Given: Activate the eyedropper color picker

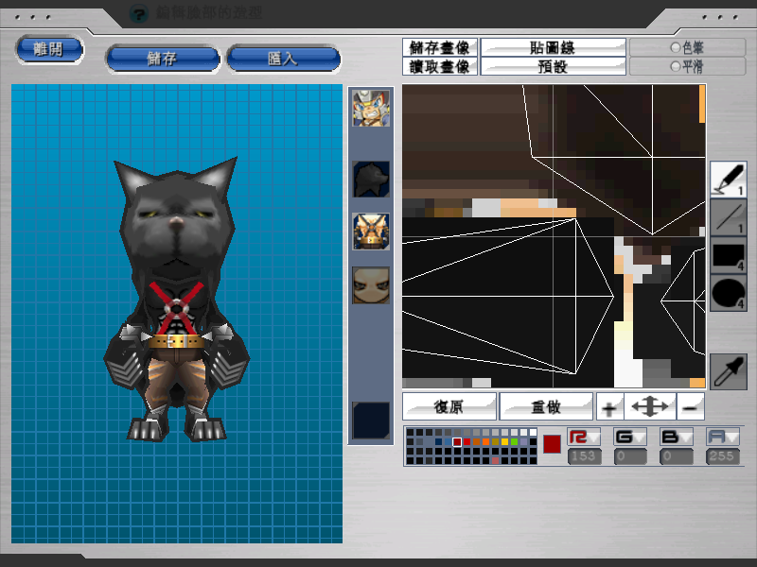Looking at the screenshot, I should [728, 371].
